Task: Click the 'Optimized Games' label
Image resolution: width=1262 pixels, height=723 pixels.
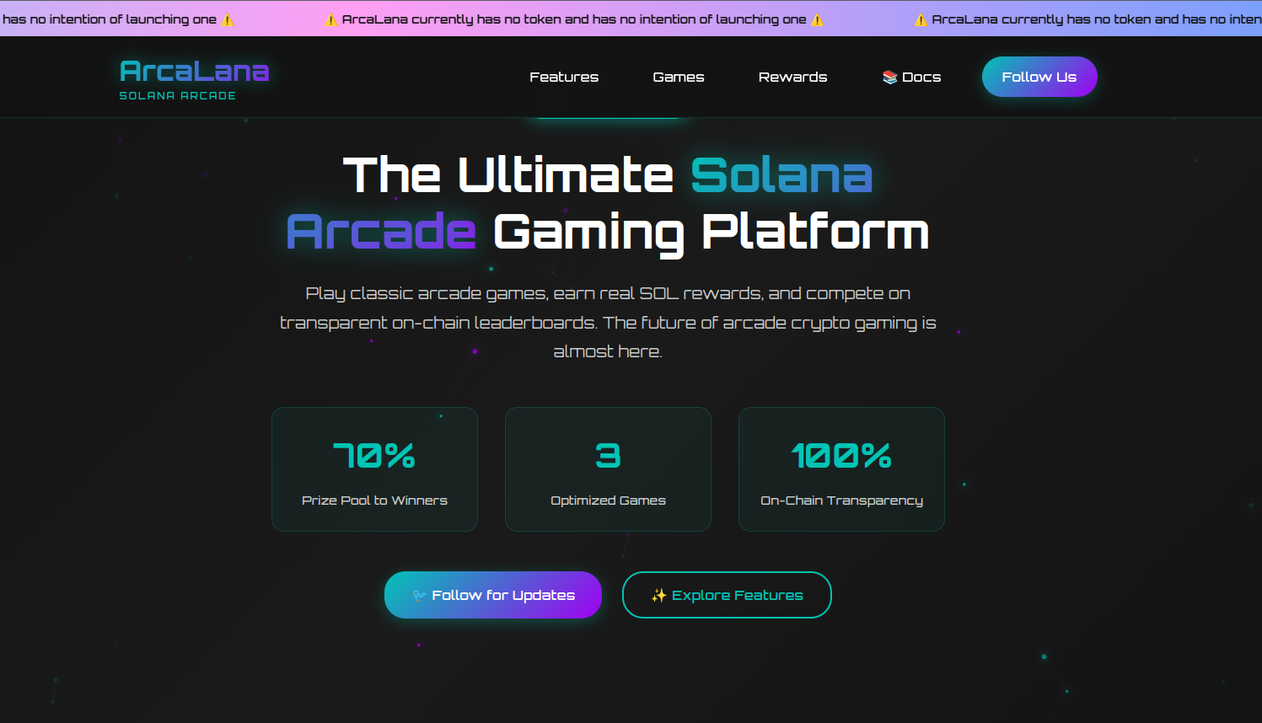Action: pos(608,501)
